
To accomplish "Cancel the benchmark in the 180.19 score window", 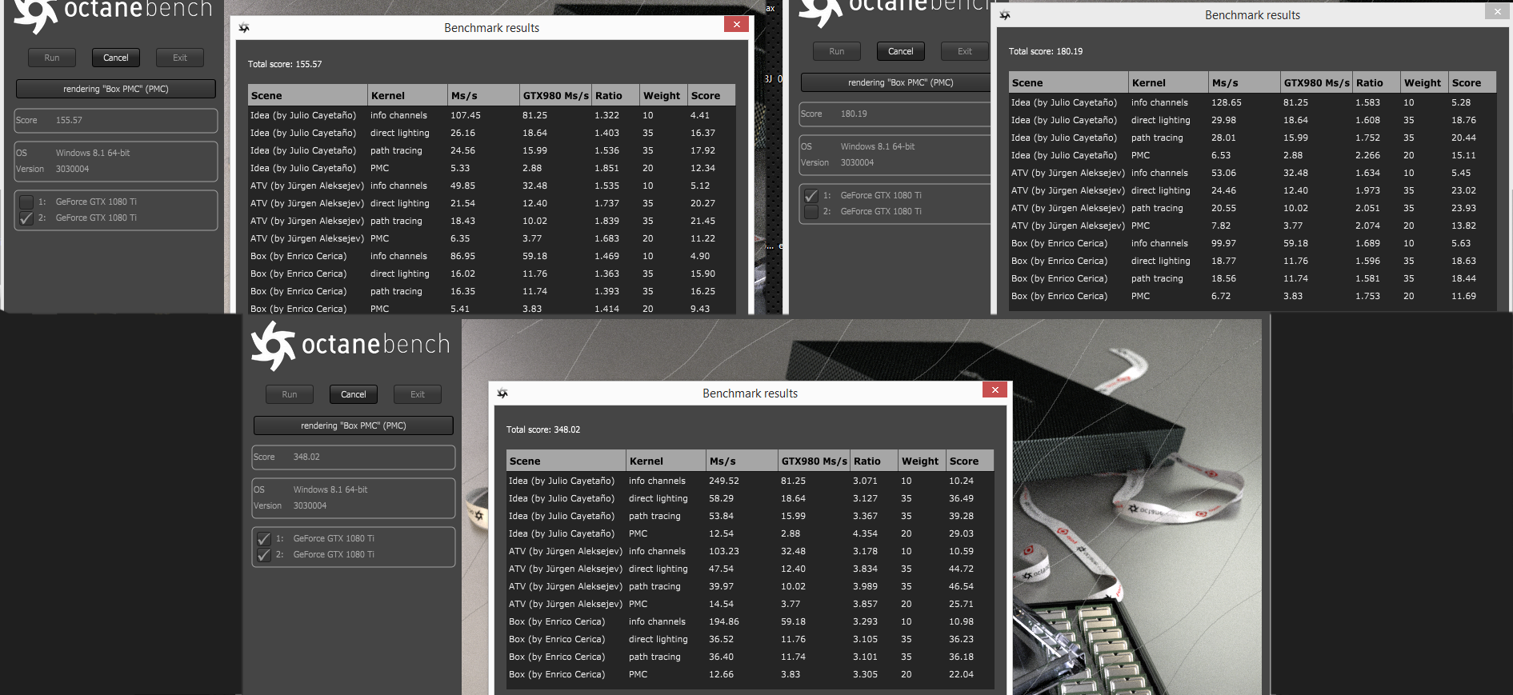I will [901, 51].
